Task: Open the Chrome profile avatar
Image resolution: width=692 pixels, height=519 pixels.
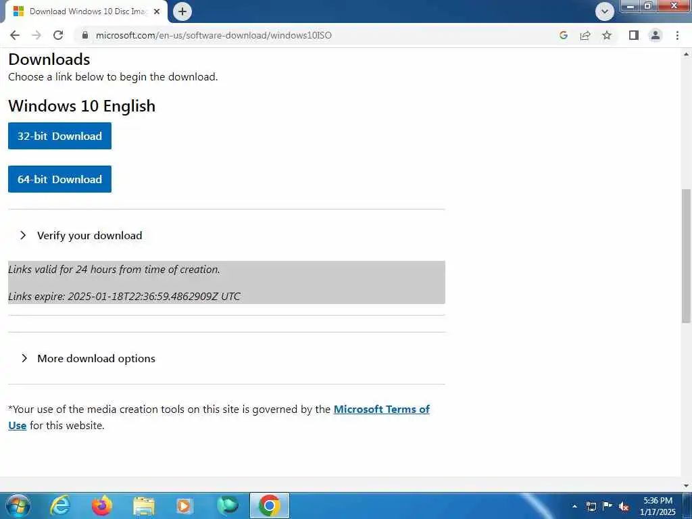Action: pos(656,35)
